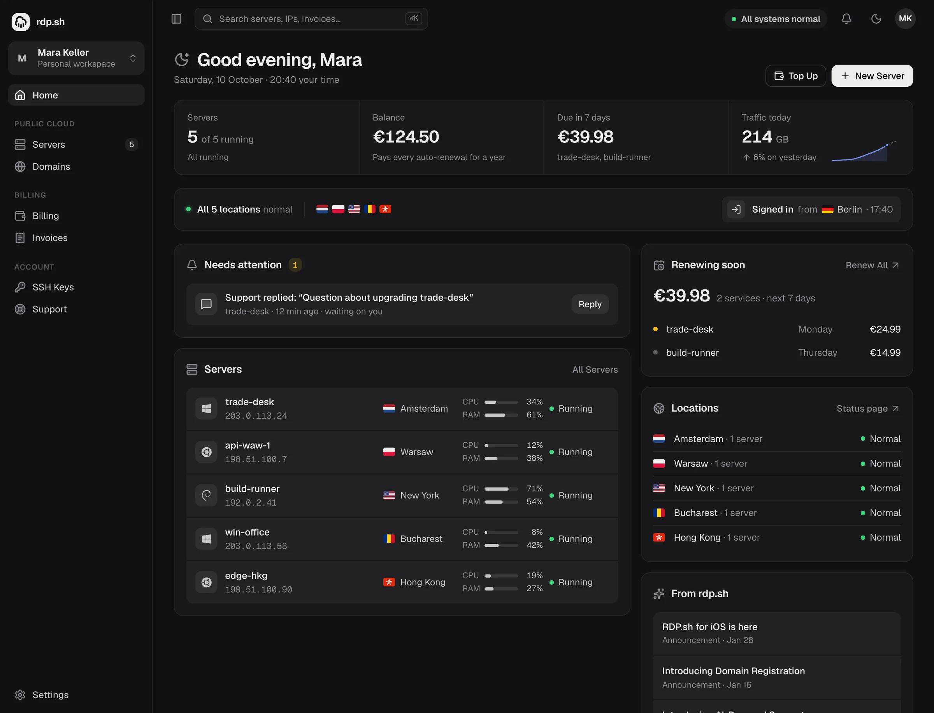Go to Home in the sidebar
Screen dimensions: 934x713
(x=76, y=95)
